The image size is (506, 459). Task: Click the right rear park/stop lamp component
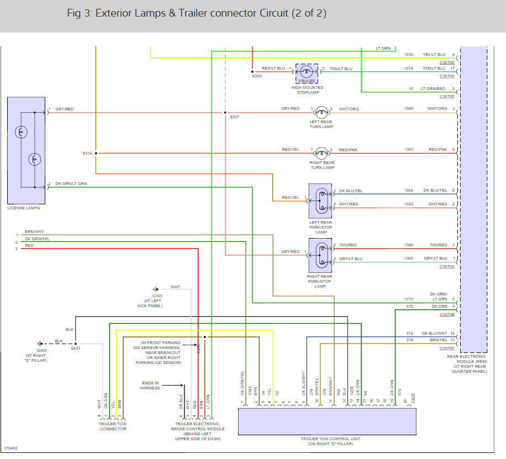pyautogui.click(x=320, y=255)
